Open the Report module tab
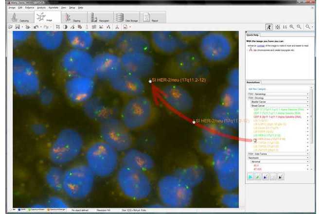321x214 pixels. point(153,17)
